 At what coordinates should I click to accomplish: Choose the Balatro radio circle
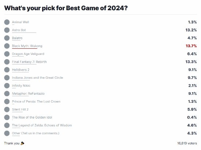point(7,38)
